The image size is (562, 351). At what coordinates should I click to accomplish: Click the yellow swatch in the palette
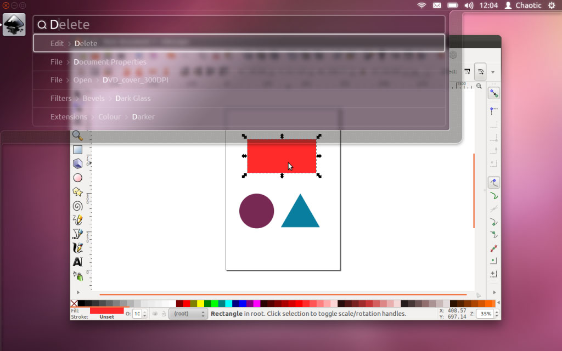(x=200, y=303)
